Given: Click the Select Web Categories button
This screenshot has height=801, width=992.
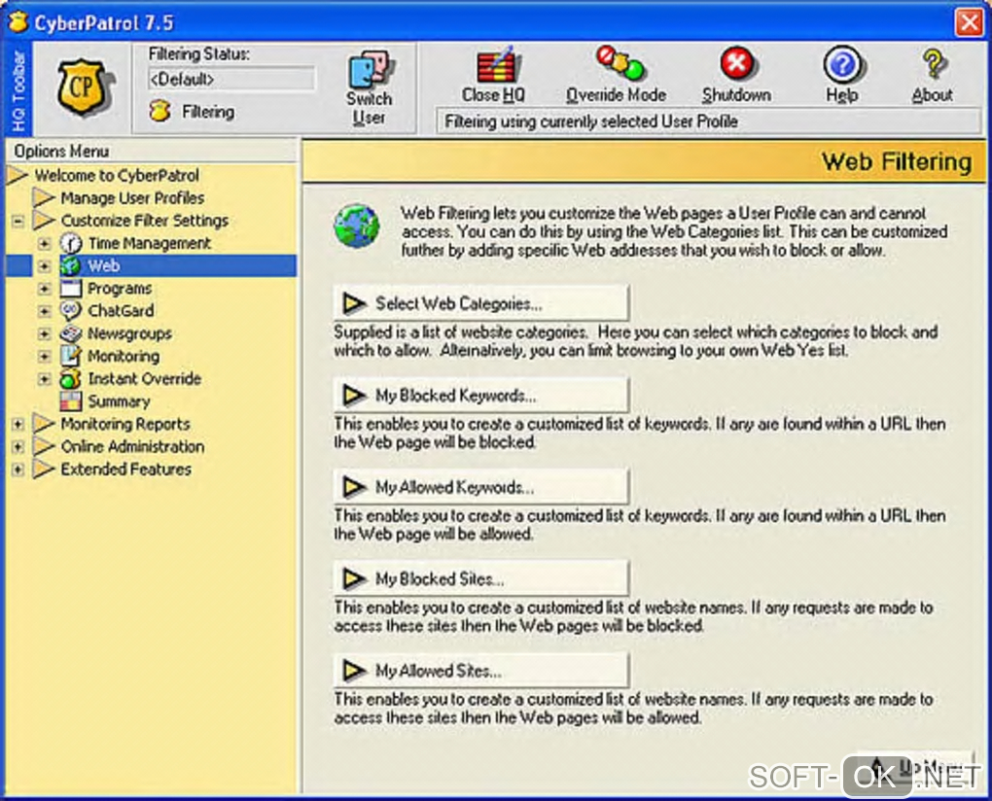Looking at the screenshot, I should coord(480,303).
